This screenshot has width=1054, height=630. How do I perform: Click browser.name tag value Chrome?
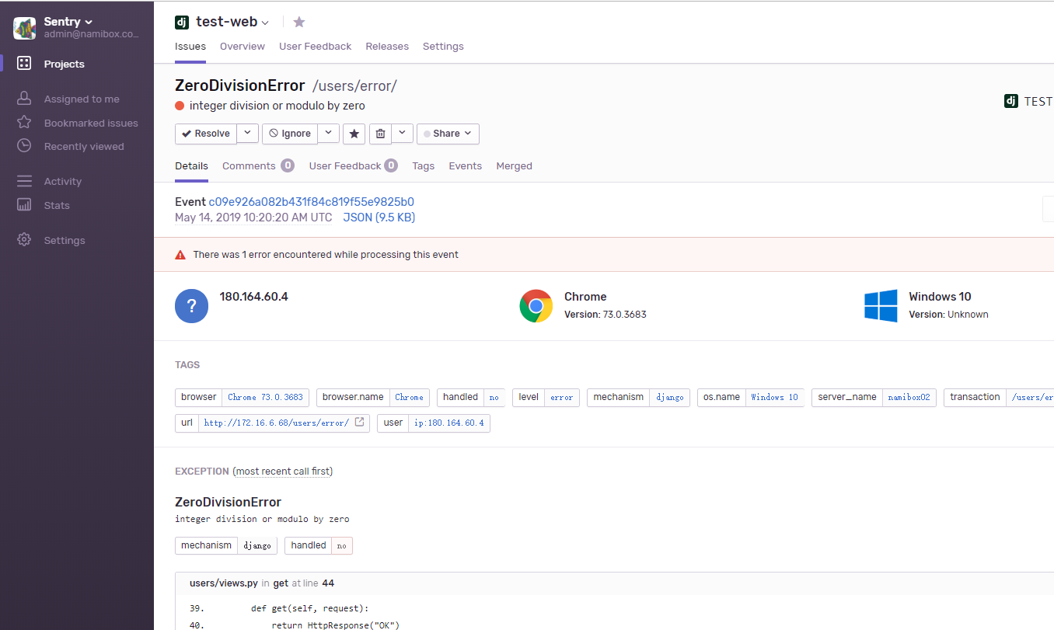(x=409, y=397)
